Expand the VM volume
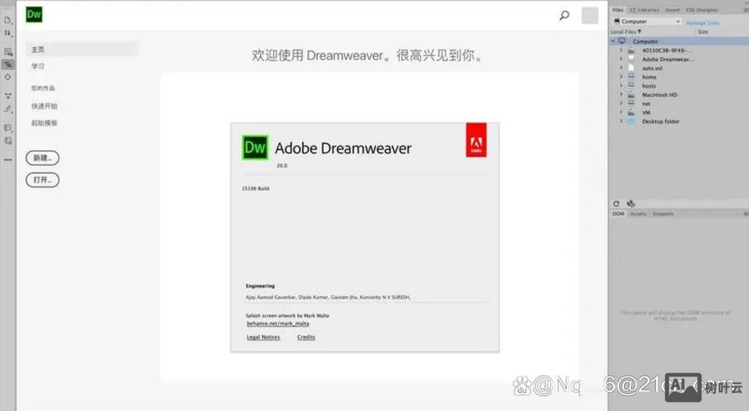The width and height of the screenshot is (749, 411). click(621, 113)
